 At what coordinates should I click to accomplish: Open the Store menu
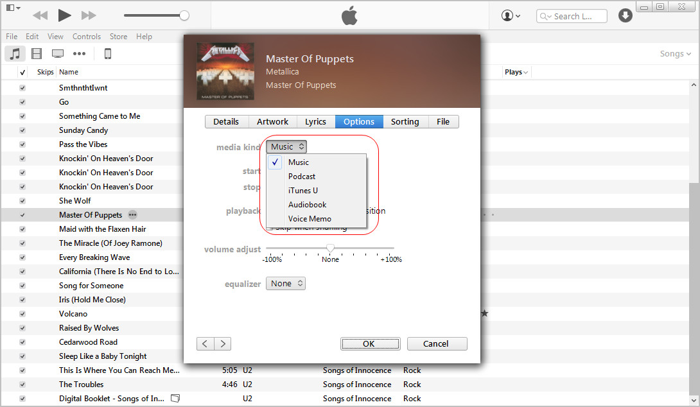click(118, 37)
